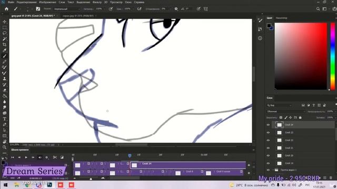Select the Paint Bucket tool
Image resolution: width=337 pixels, height=189 pixels.
point(5,96)
